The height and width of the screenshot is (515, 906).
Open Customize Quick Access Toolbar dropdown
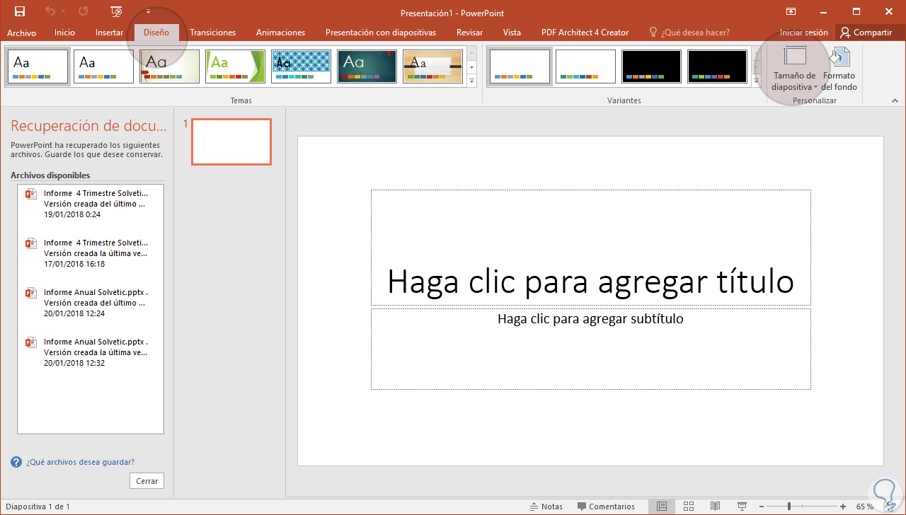coord(148,12)
